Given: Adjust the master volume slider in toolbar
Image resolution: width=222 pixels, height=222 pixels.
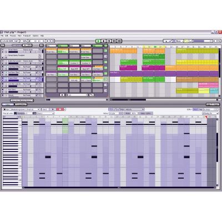Looking at the screenshot, I should pyautogui.click(x=202, y=41).
